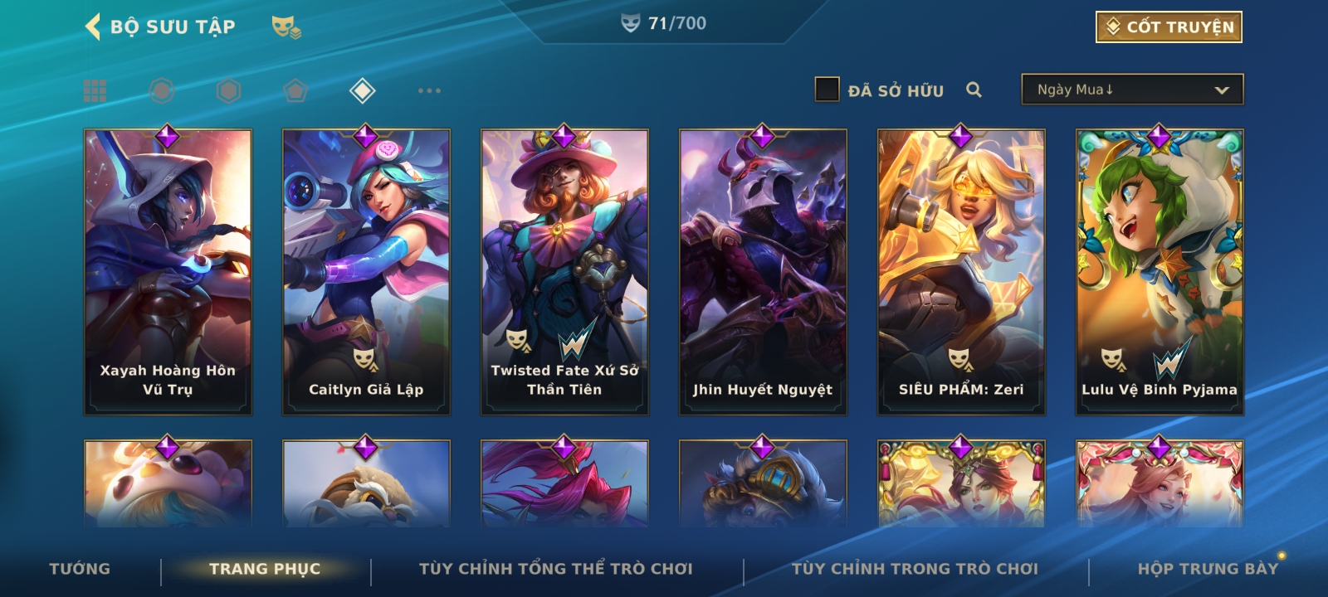Open the Hộp Trưng Bày tab
1328x597 pixels.
(x=1208, y=569)
